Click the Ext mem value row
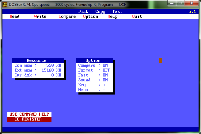 [x=38, y=70]
